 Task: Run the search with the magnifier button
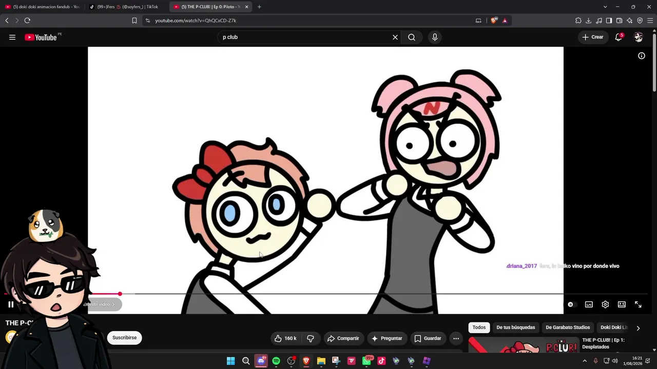412,37
